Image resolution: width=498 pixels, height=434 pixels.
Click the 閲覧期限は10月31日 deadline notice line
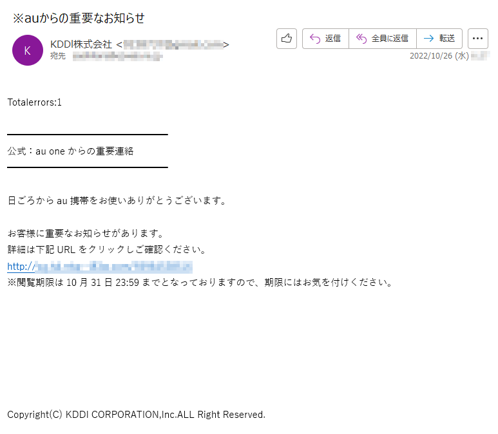[x=201, y=282]
